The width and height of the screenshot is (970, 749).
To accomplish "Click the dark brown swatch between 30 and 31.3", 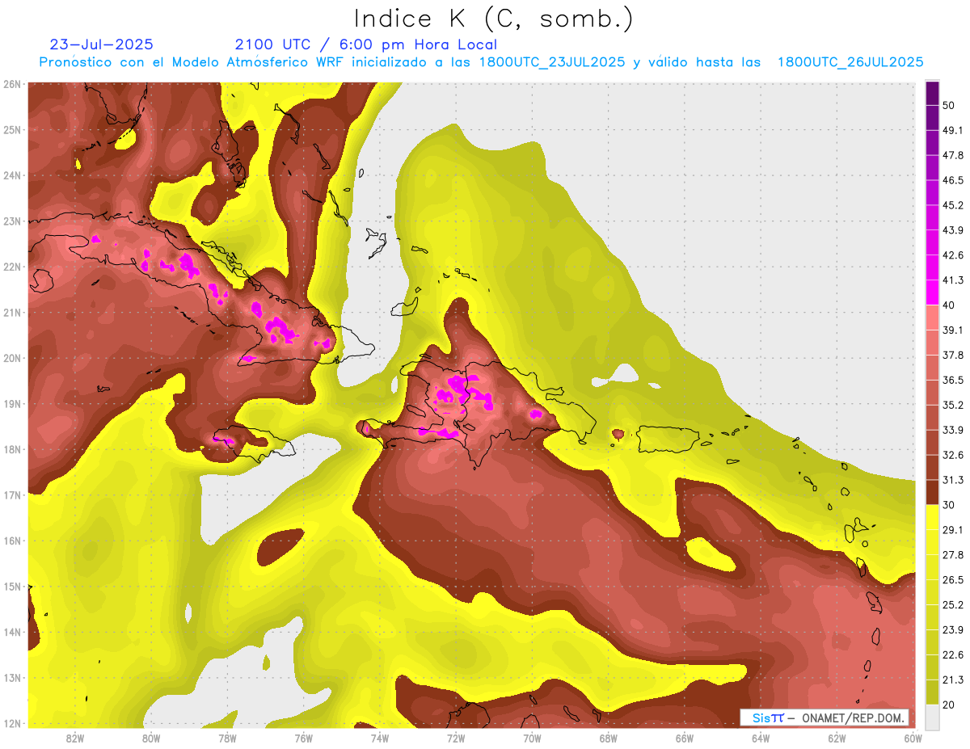I will click(932, 492).
